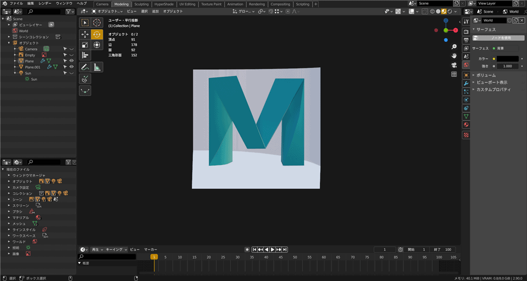This screenshot has height=281, width=527.
Task: Open Texture properties checker tab
Action: [466, 135]
